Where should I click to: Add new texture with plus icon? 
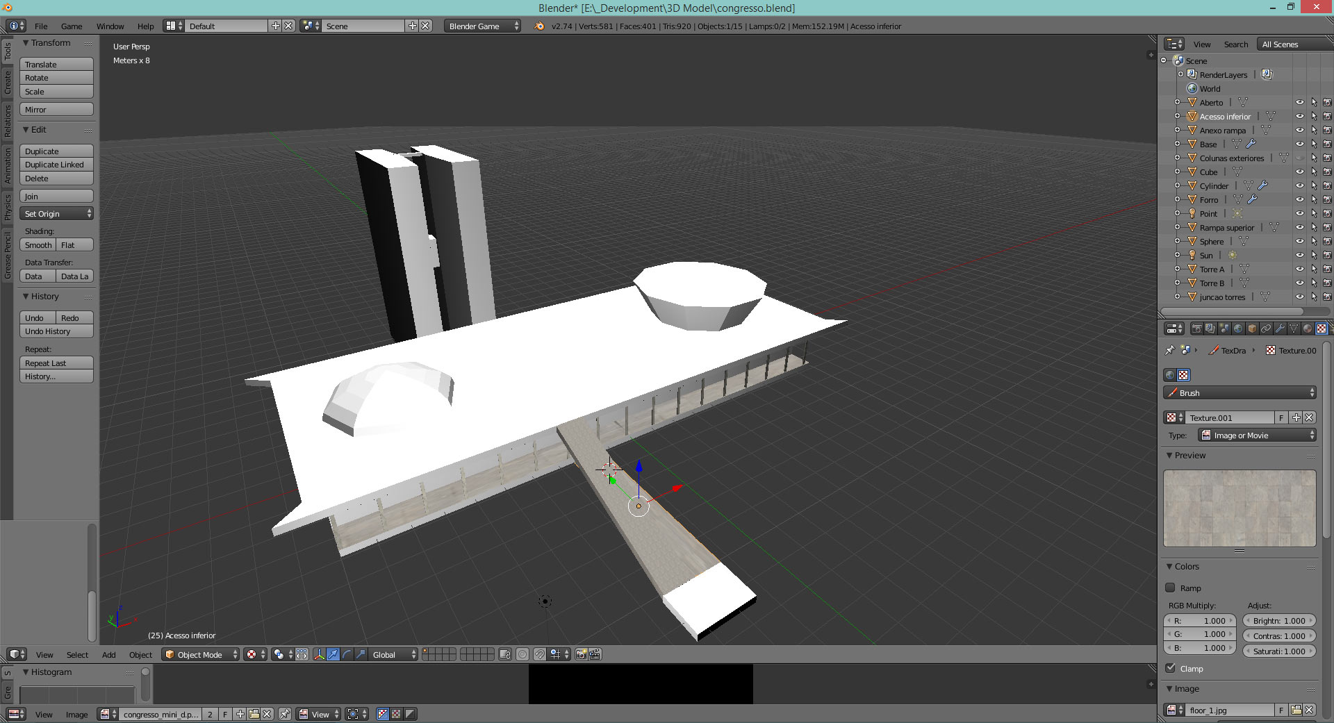(1296, 417)
